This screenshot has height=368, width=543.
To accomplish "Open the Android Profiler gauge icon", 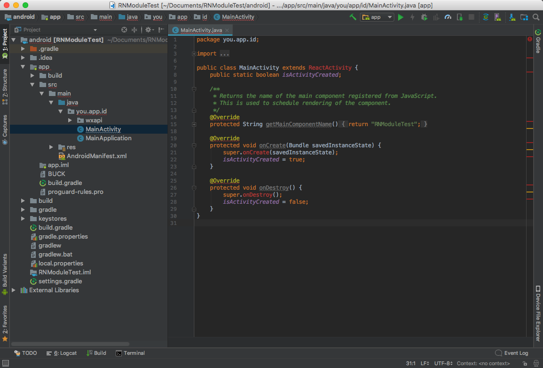I will pyautogui.click(x=448, y=17).
